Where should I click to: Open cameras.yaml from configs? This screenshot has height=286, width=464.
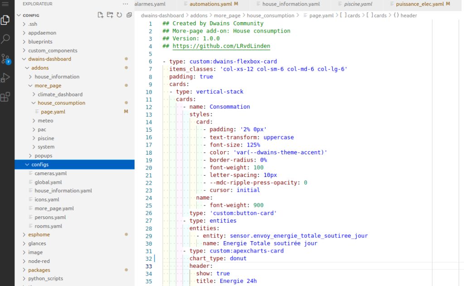point(75,173)
